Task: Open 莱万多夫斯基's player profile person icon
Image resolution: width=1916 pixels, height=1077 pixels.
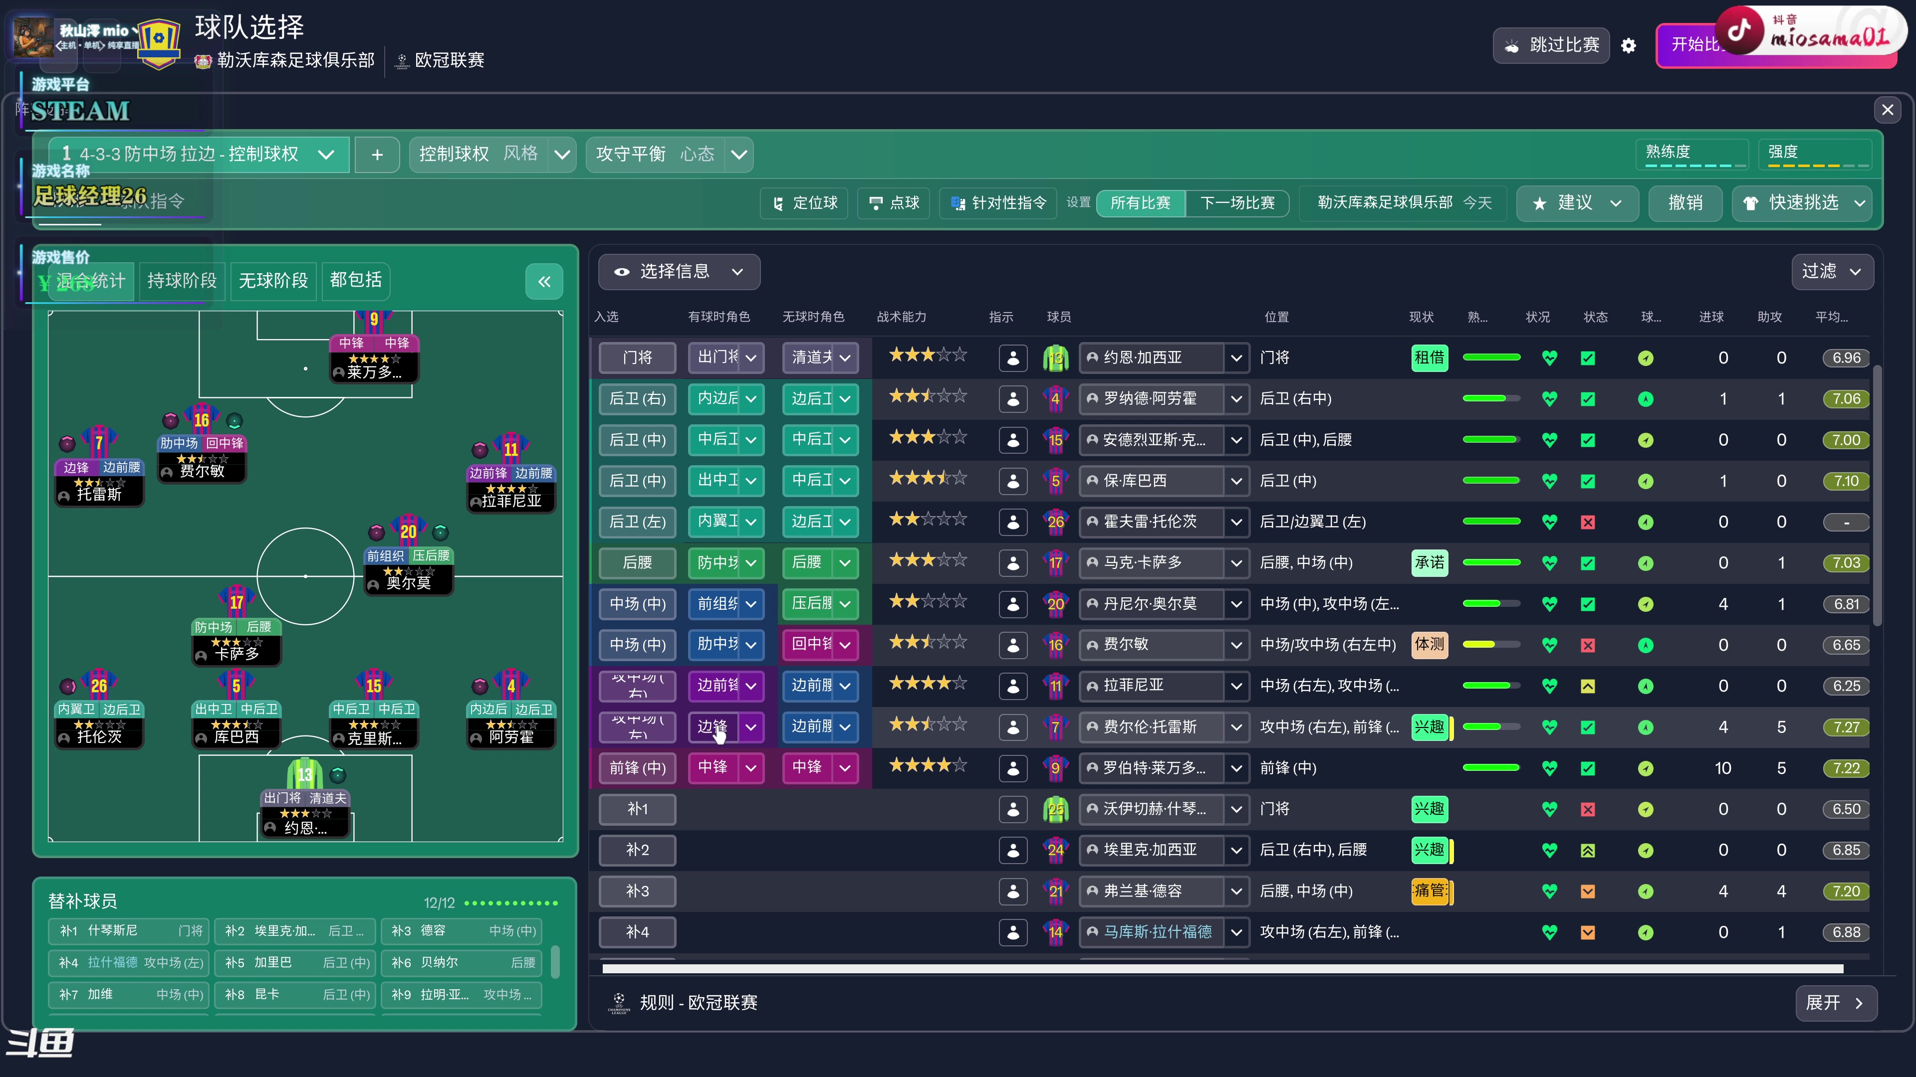Action: point(1013,768)
